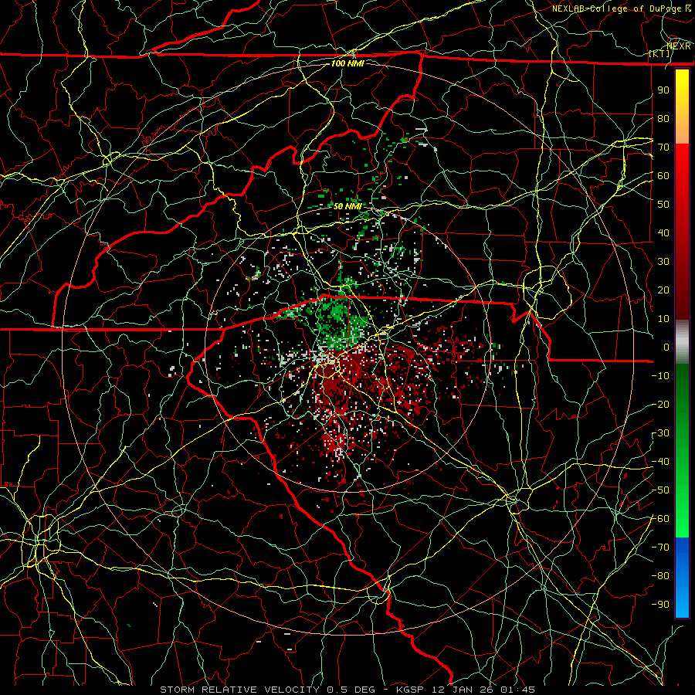
Task: Click the "12 JAN 26 01:45" timestamp
Action: pyautogui.click(x=483, y=690)
